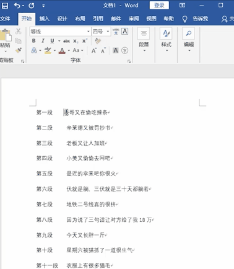Click the 登录 sign-in button
The width and height of the screenshot is (234, 269).
pos(159,6)
